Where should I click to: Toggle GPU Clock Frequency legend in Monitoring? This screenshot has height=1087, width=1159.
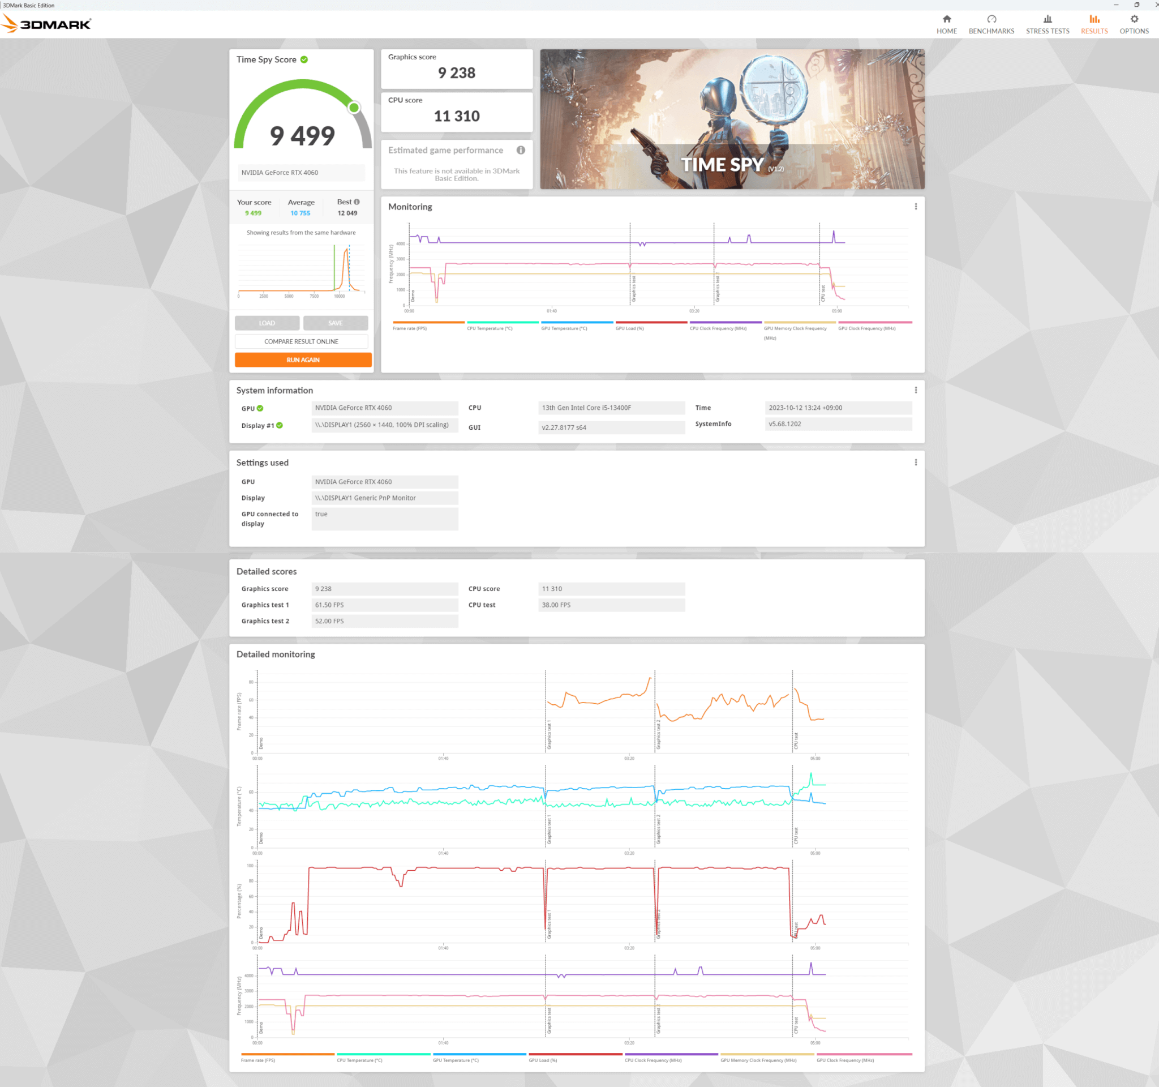pyautogui.click(x=874, y=326)
